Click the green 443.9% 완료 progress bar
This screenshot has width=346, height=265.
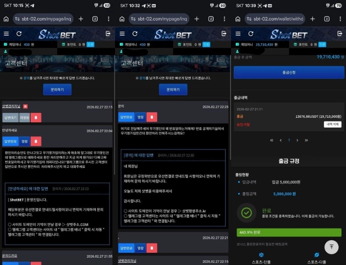point(288,233)
